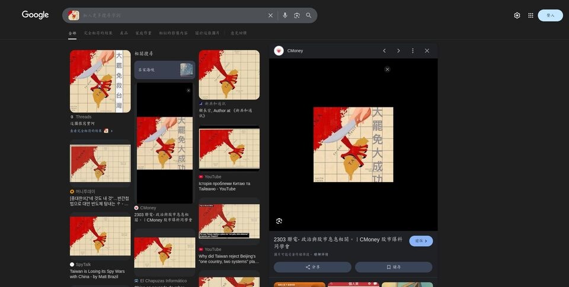The width and height of the screenshot is (569, 287).
Task: Click the 意見回饋 feedback link
Action: tap(238, 33)
